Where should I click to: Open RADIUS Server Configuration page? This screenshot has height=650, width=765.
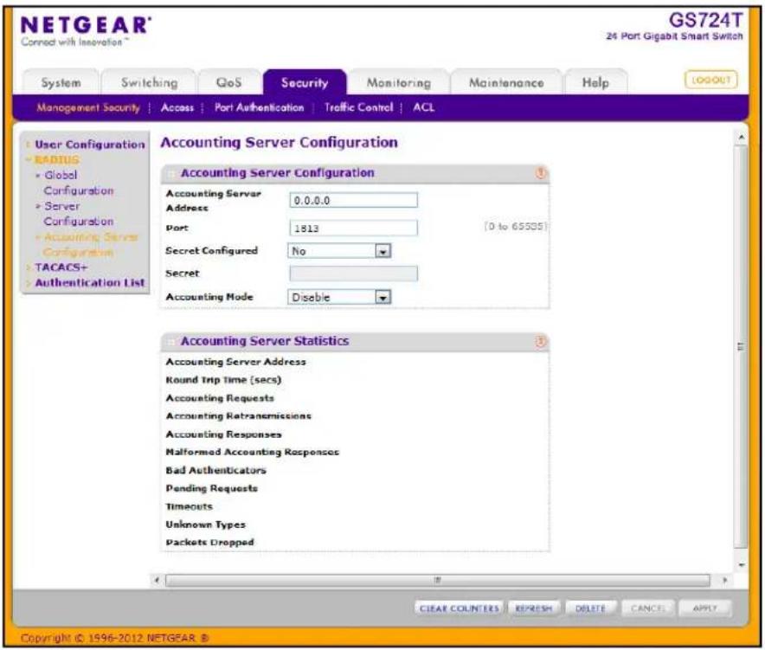point(79,214)
